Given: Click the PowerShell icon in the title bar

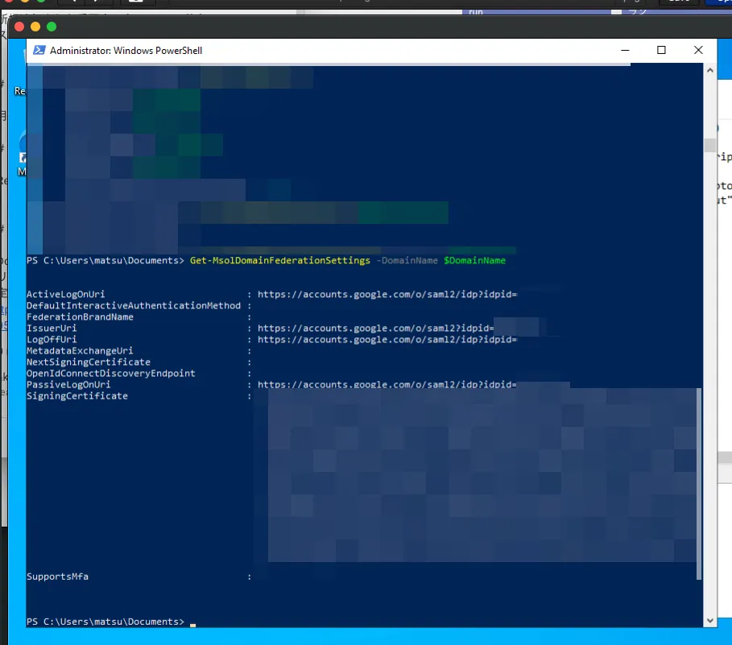Looking at the screenshot, I should click(x=38, y=50).
